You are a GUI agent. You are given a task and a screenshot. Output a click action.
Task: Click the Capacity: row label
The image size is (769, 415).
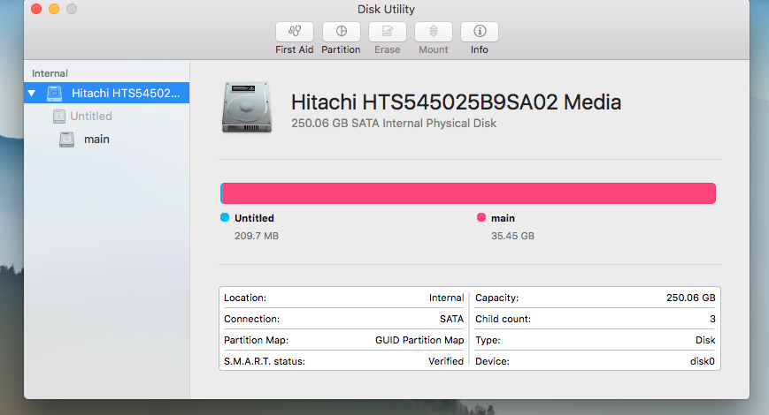[496, 298]
